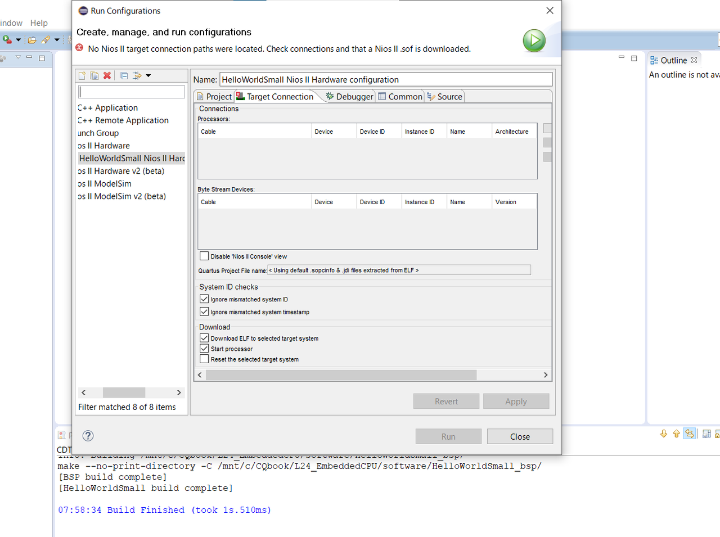Viewport: 720px width, 537px height.
Task: Open the launch configuration filter icon
Action: (x=137, y=75)
